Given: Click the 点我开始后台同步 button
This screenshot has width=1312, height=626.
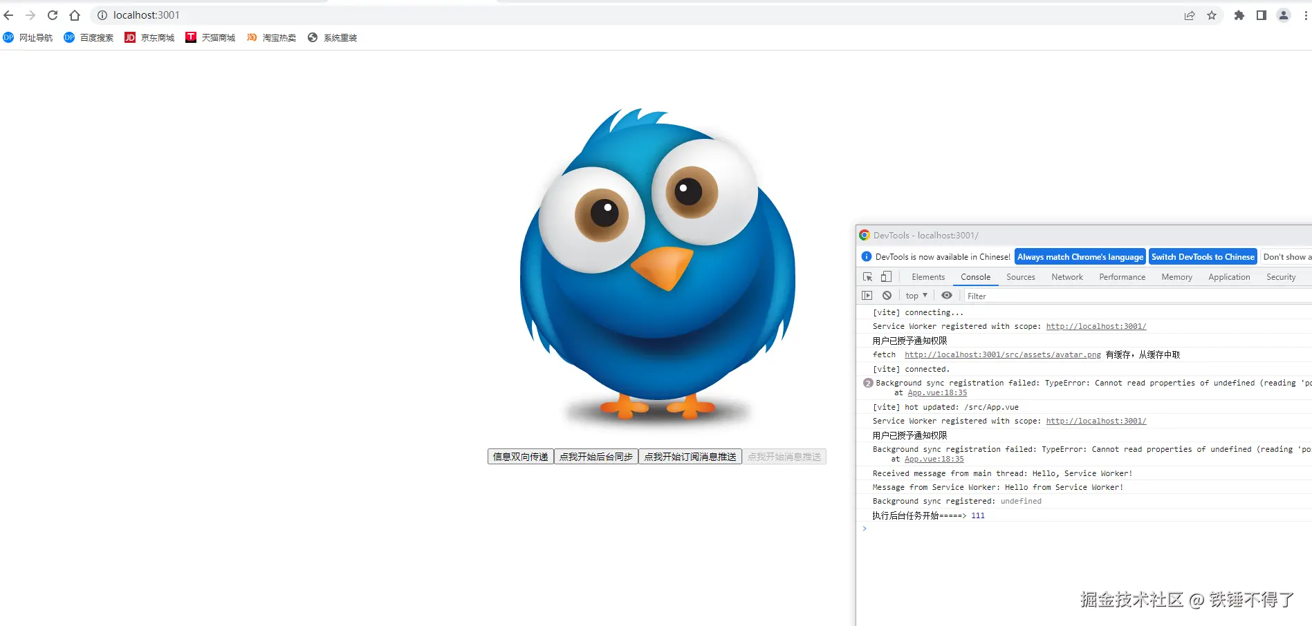Looking at the screenshot, I should 596,457.
